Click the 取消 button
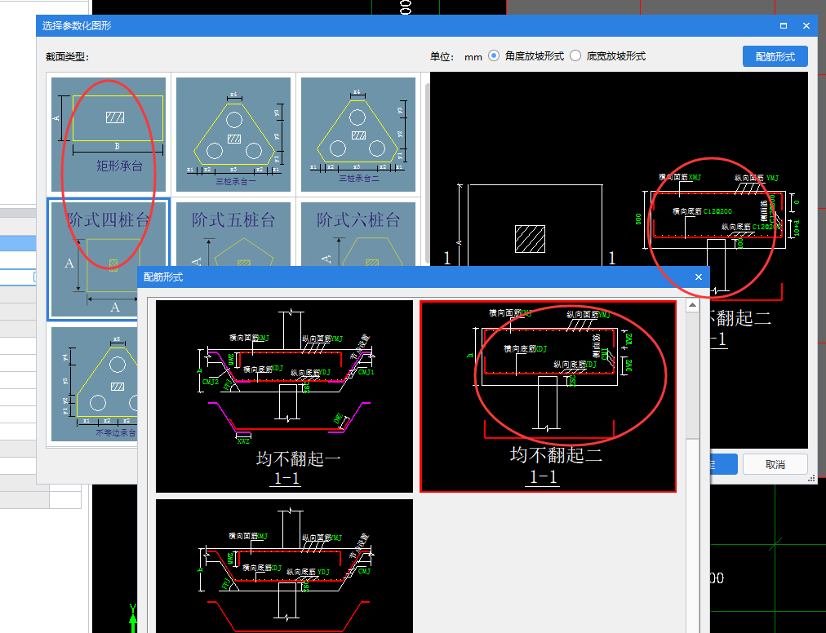The width and height of the screenshot is (826, 633). pos(775,464)
